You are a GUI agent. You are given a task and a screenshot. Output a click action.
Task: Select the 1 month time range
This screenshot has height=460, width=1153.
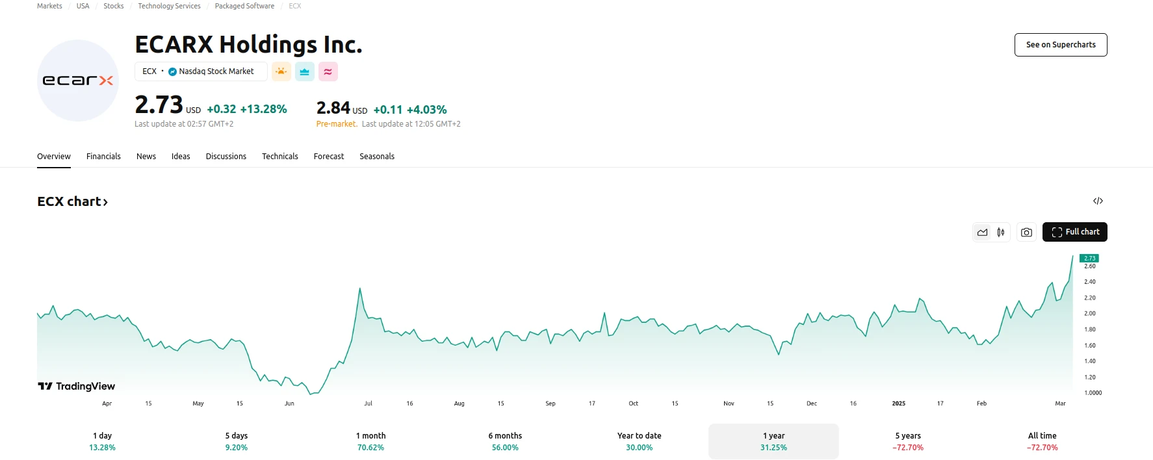pos(370,441)
